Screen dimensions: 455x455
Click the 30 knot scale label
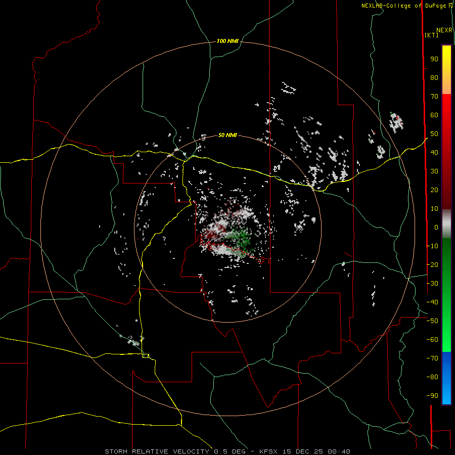[x=434, y=171]
